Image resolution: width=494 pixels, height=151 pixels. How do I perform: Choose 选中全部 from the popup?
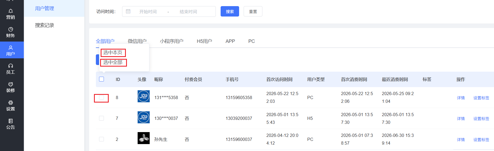(x=113, y=62)
